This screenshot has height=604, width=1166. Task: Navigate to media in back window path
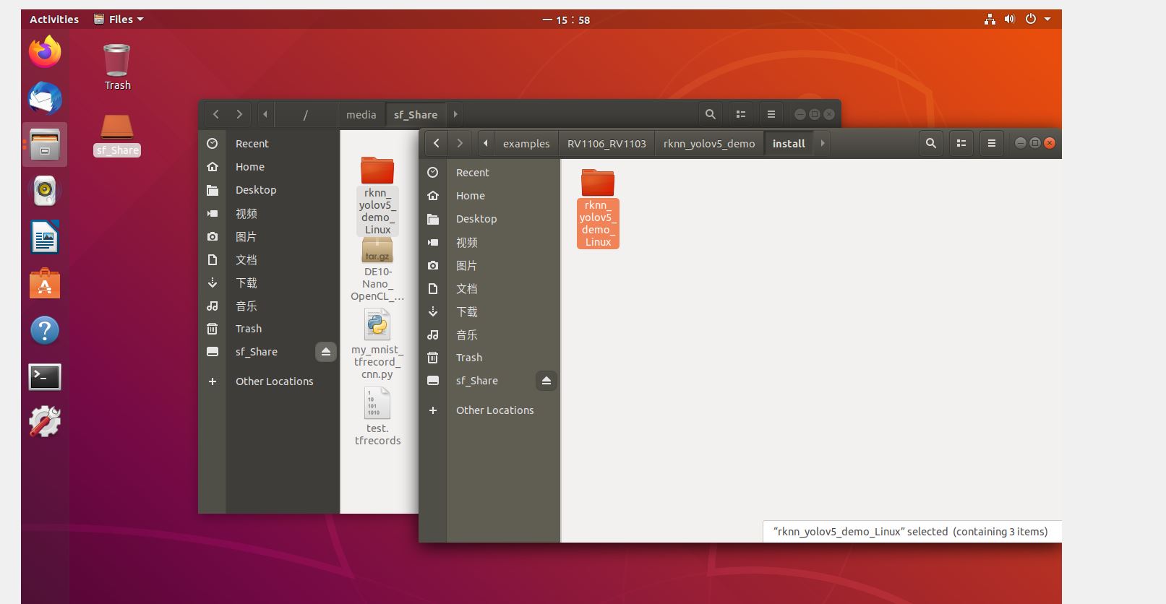[x=361, y=114]
